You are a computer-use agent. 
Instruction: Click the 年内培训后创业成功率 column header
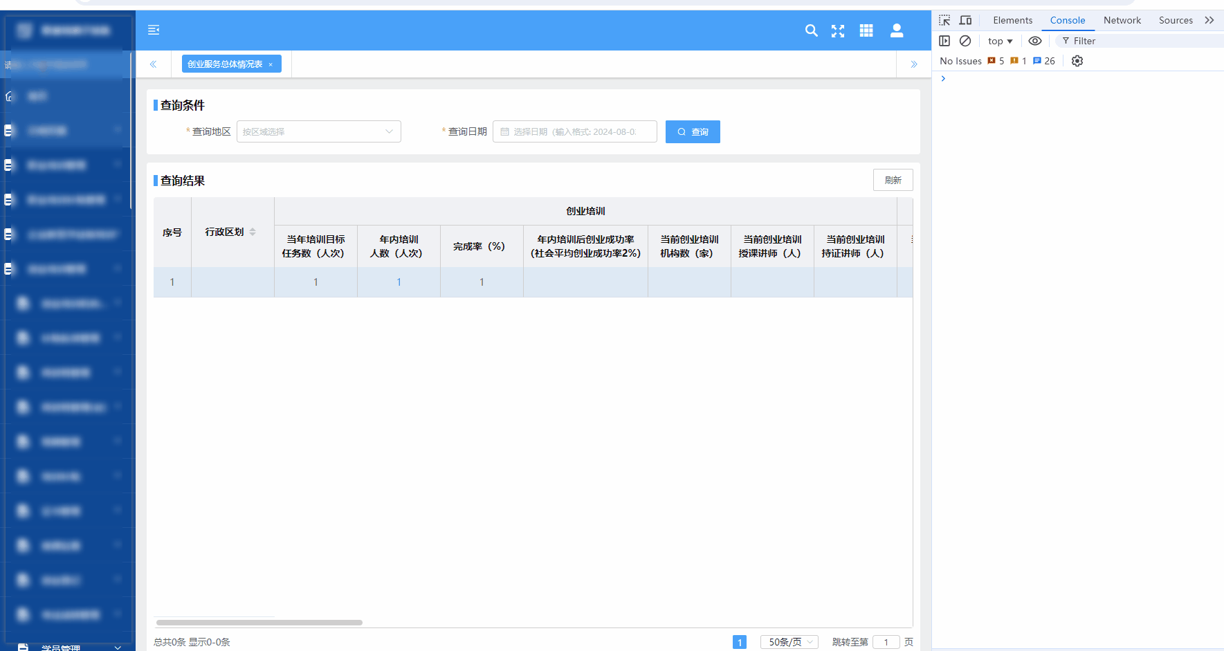coord(586,246)
